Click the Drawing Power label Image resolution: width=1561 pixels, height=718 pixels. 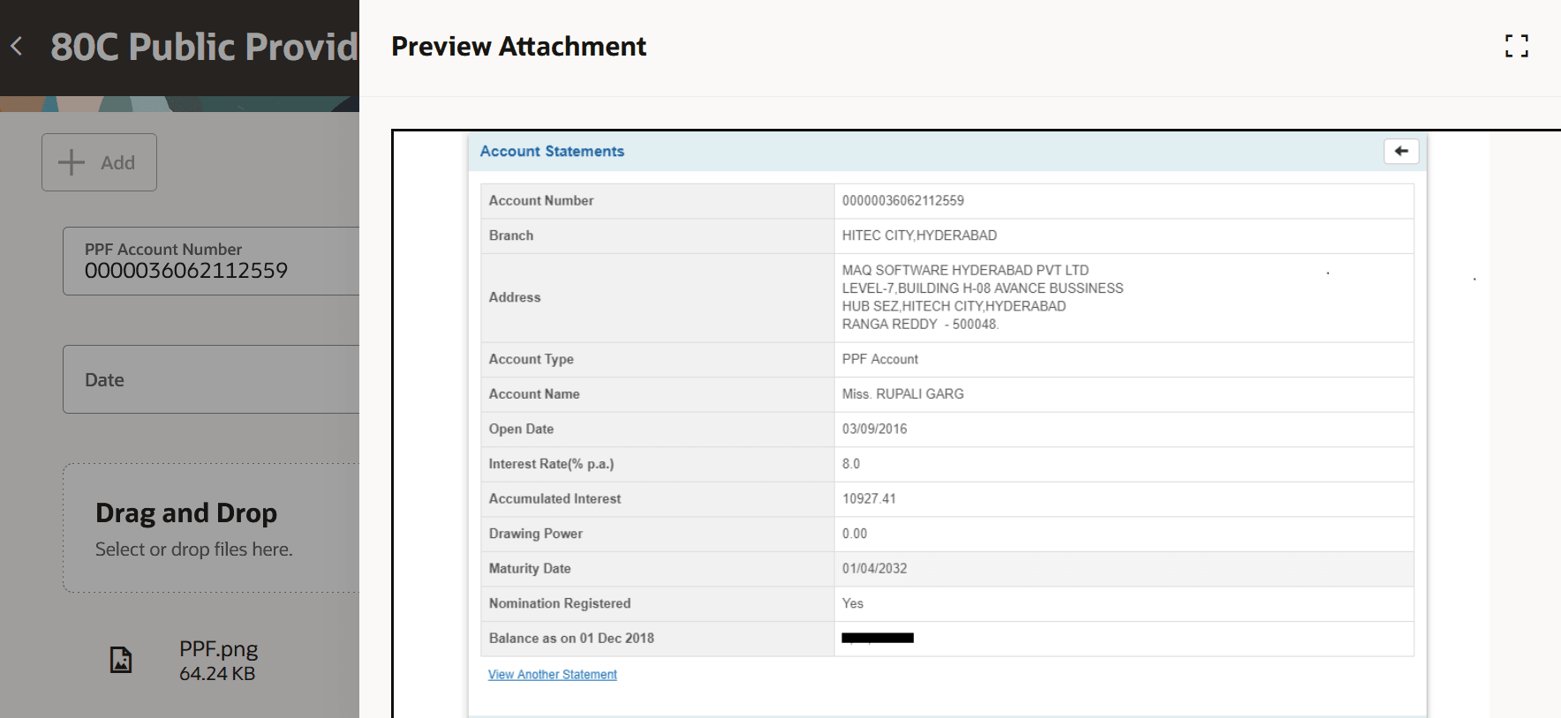pyautogui.click(x=535, y=534)
